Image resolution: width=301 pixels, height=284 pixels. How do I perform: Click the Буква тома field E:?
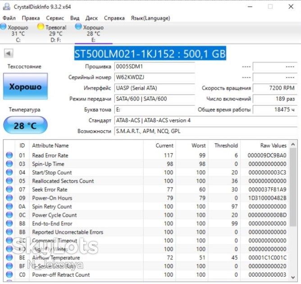[155, 109]
